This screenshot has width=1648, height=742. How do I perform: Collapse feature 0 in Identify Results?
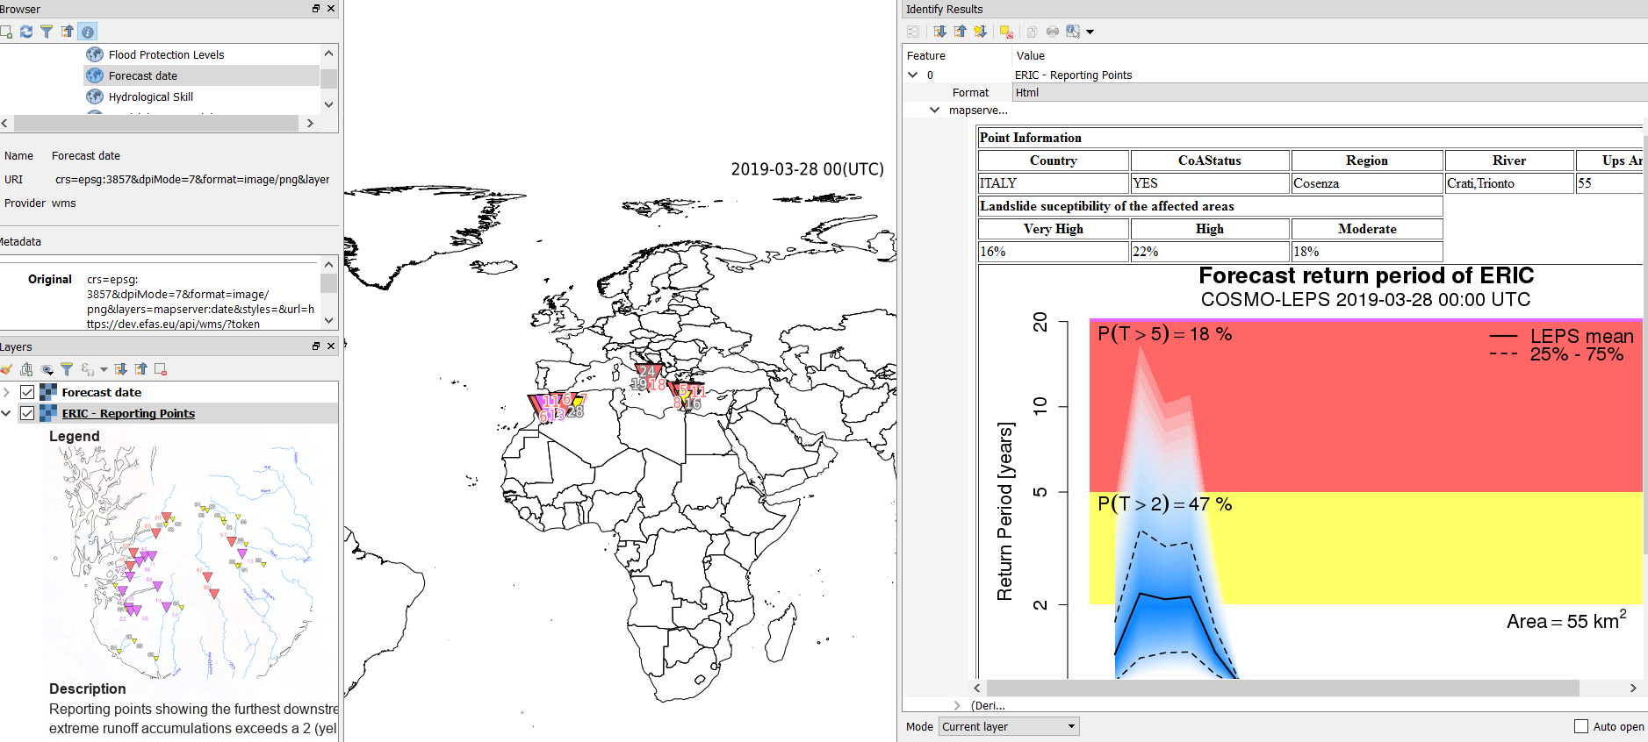(912, 75)
